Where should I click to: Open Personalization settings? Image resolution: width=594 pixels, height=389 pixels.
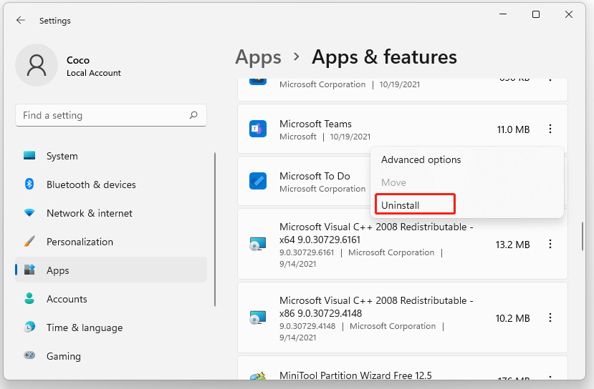click(80, 242)
